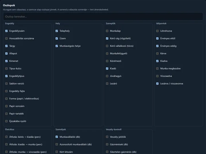The height and width of the screenshot is (154, 206).
Task: Check the Visszaadva checkbox
Action: click(157, 76)
